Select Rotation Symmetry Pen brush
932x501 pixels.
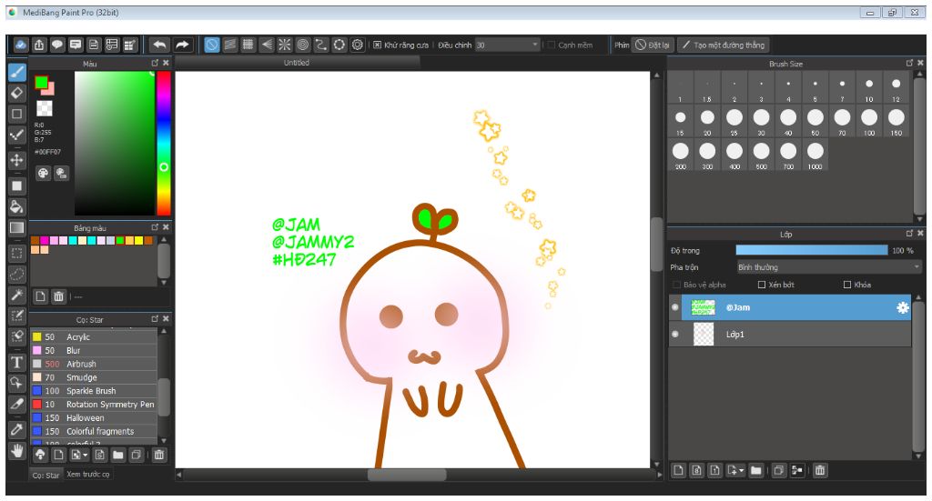(94, 405)
